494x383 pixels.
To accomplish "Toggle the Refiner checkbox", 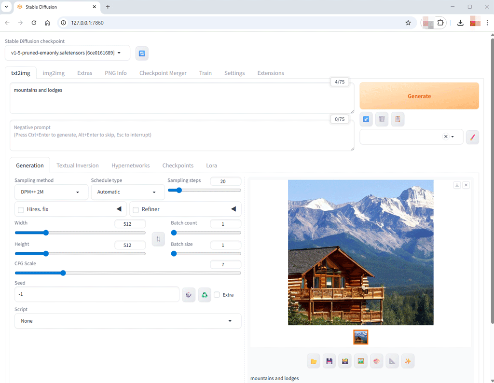I will tap(136, 210).
